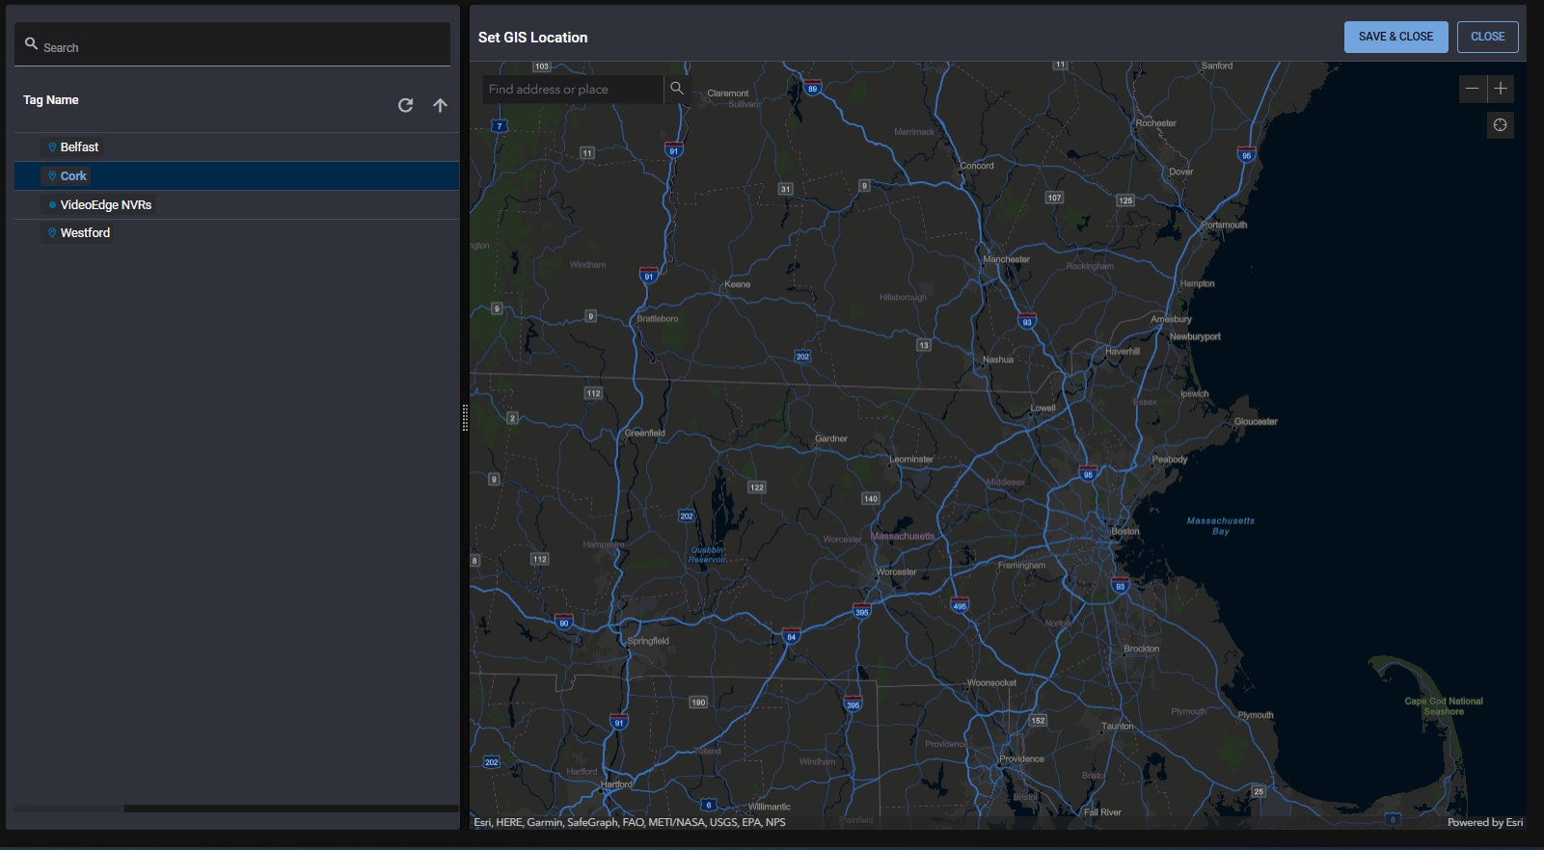Click the horizontal scrollbar under tag list
The width and height of the screenshot is (1544, 850).
click(68, 809)
